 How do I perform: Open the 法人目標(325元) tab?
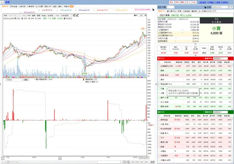coord(205,11)
